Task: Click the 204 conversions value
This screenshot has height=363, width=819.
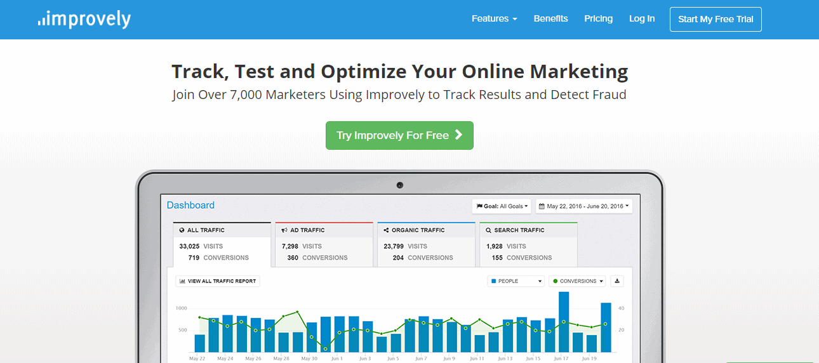Action: 398,258
